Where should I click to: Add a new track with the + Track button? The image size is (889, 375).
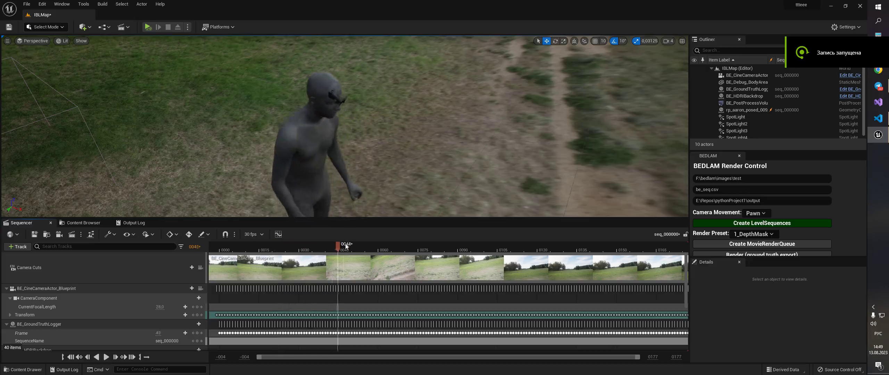18,247
